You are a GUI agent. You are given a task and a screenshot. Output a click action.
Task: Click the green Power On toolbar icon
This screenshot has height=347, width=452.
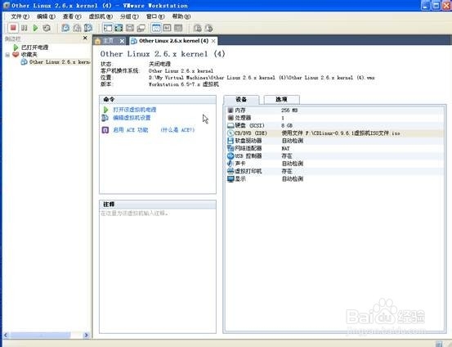(35, 28)
